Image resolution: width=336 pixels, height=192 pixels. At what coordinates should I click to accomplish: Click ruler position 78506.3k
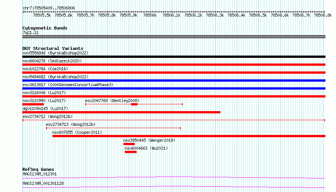tap(215, 15)
